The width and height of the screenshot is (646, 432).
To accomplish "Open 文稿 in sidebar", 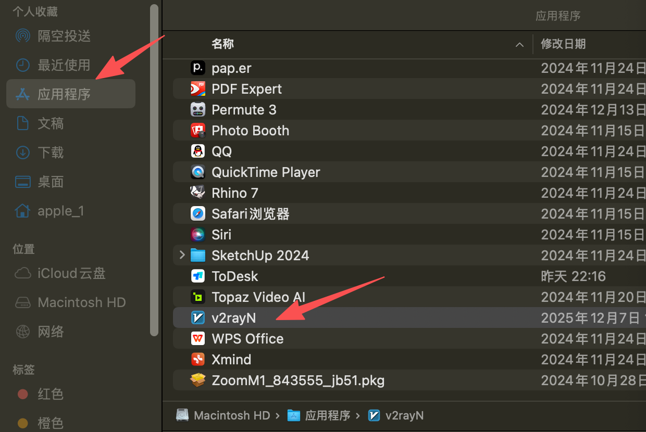I will click(51, 123).
